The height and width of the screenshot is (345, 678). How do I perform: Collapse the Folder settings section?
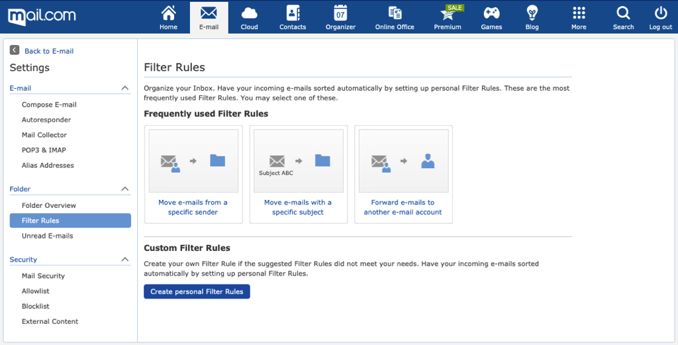124,189
